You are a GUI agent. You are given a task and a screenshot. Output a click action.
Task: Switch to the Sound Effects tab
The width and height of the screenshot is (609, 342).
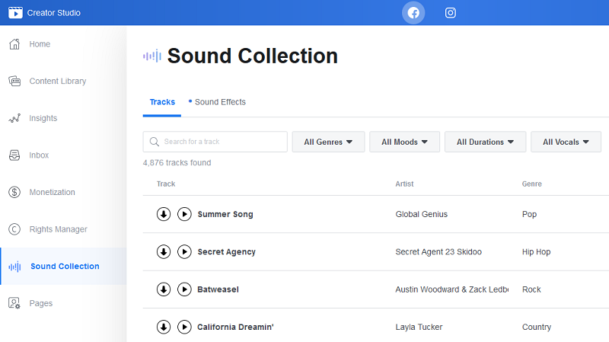click(219, 102)
